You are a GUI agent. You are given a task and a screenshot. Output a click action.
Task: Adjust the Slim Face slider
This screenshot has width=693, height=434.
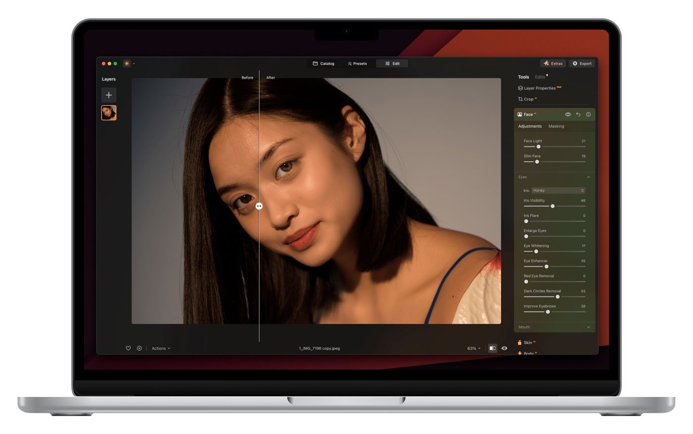click(x=537, y=162)
